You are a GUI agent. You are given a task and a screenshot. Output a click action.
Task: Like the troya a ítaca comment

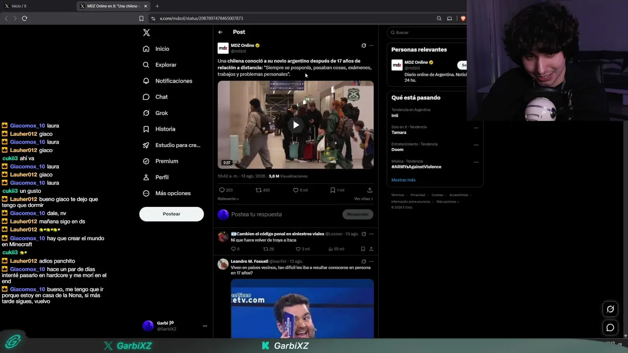pyautogui.click(x=302, y=249)
